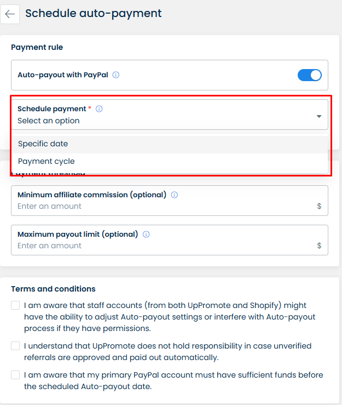Click info icon for Minimum affiliate commission
This screenshot has width=342, height=405.
[x=174, y=195]
